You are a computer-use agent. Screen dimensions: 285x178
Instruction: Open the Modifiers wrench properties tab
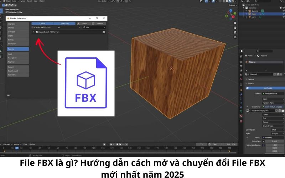(x=241, y=94)
